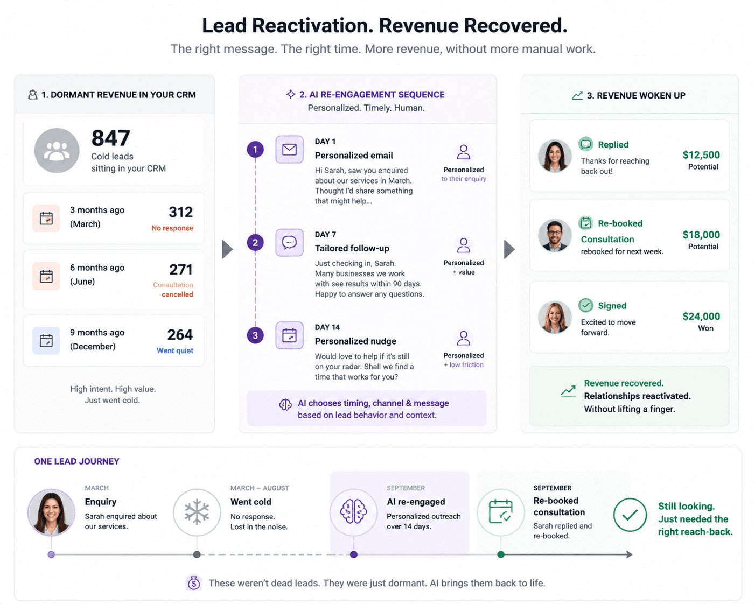Click the Personalized nudge heading

(355, 341)
